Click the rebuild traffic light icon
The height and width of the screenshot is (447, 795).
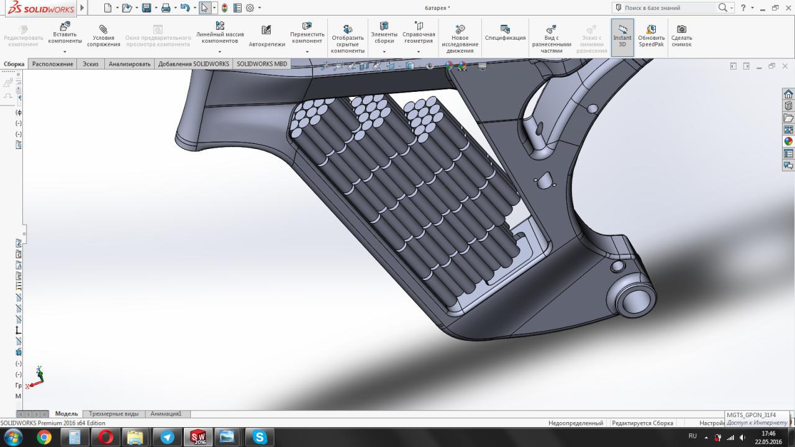click(x=224, y=8)
